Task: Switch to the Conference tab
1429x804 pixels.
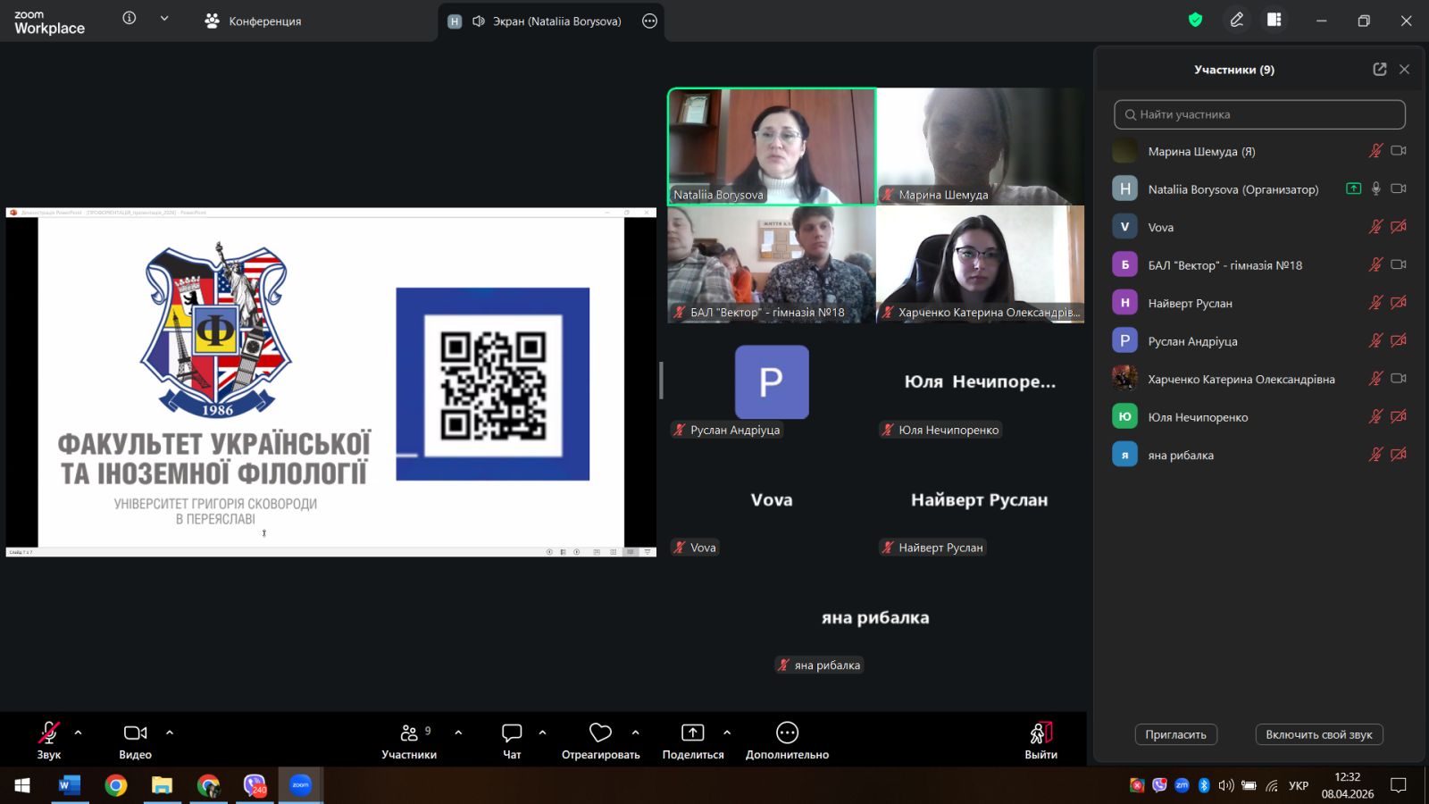Action: (253, 21)
